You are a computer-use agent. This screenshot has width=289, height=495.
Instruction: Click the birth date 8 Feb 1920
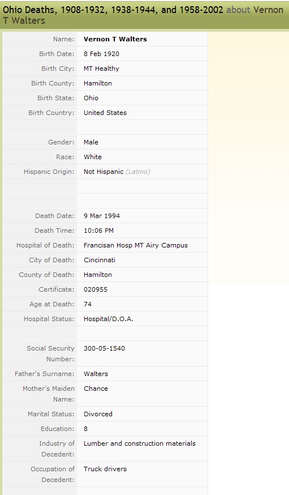101,54
